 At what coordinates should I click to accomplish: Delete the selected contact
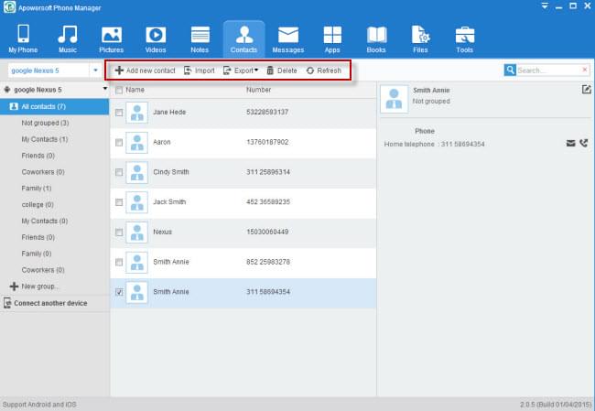[282, 70]
